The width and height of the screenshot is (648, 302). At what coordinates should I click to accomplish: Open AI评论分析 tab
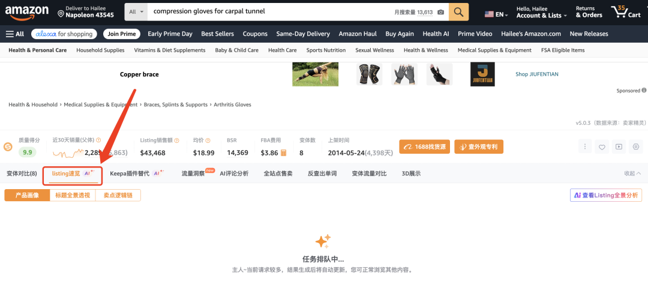[234, 174]
